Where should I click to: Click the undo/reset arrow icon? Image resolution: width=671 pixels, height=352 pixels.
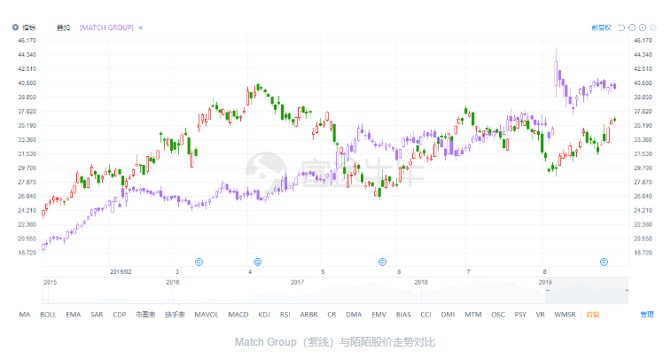click(621, 27)
